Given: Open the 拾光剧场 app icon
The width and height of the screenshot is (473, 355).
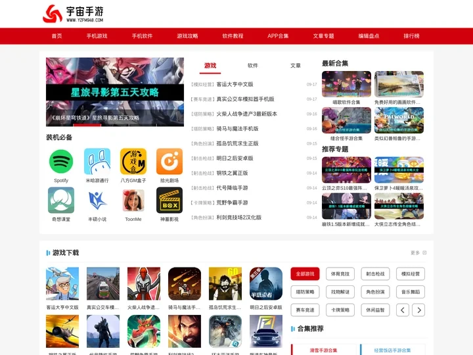Looking at the screenshot, I should [169, 162].
